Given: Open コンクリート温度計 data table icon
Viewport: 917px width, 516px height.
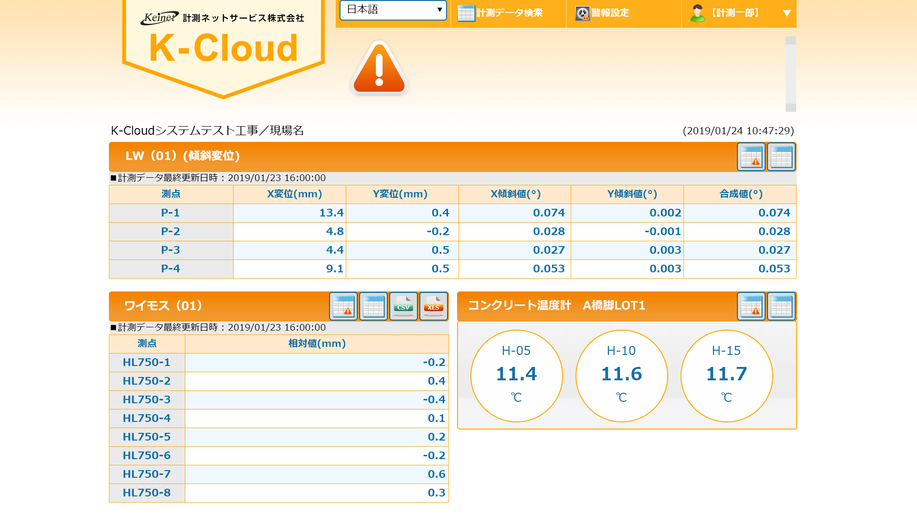Looking at the screenshot, I should [x=781, y=306].
